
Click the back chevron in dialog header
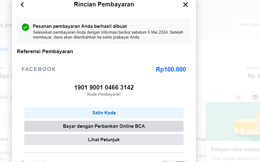pos(22,5)
